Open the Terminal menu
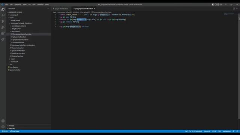This screenshot has height=135, width=240. [x=40, y=4]
